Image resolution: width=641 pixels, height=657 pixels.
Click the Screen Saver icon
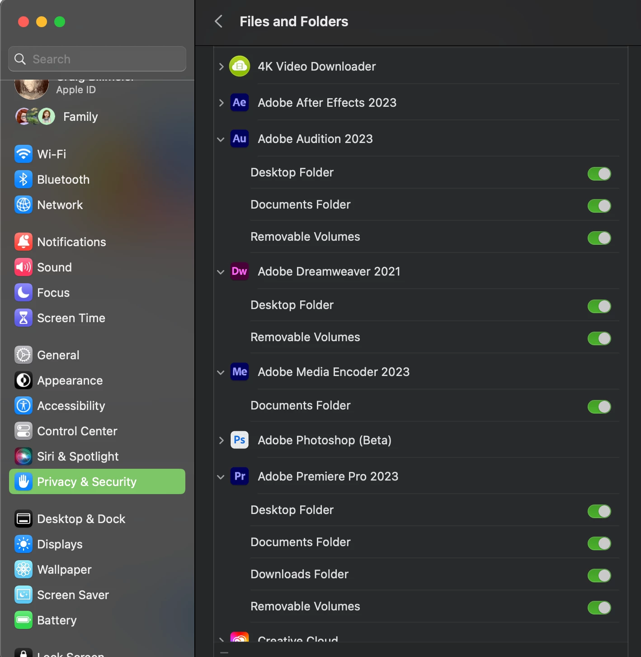(24, 595)
